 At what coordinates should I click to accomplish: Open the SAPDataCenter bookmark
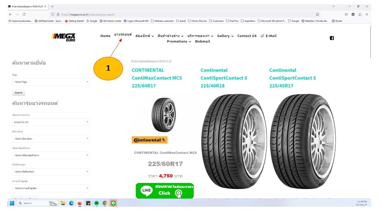[x=49, y=21]
